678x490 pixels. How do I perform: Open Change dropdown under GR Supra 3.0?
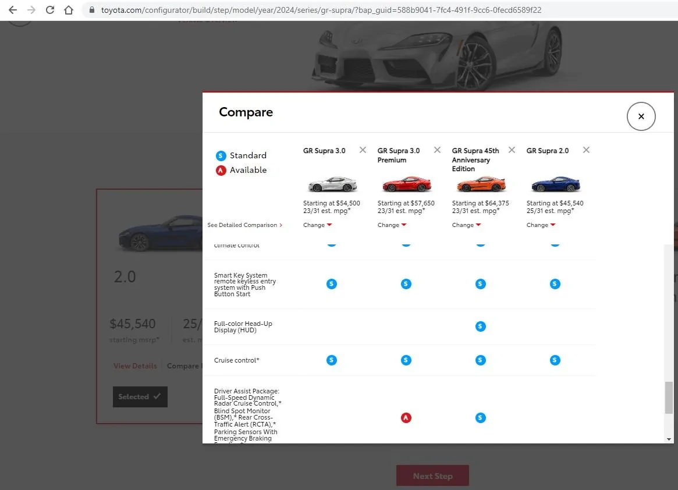click(x=317, y=225)
